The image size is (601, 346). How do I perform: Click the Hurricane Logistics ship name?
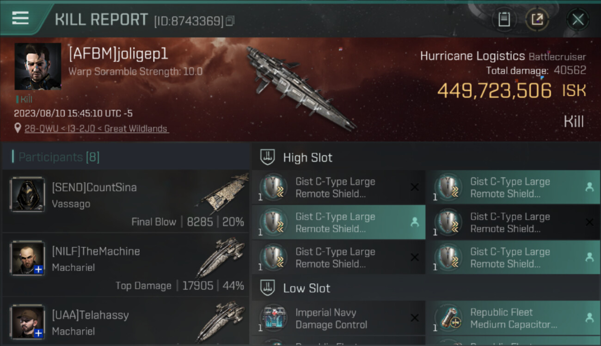tap(472, 56)
